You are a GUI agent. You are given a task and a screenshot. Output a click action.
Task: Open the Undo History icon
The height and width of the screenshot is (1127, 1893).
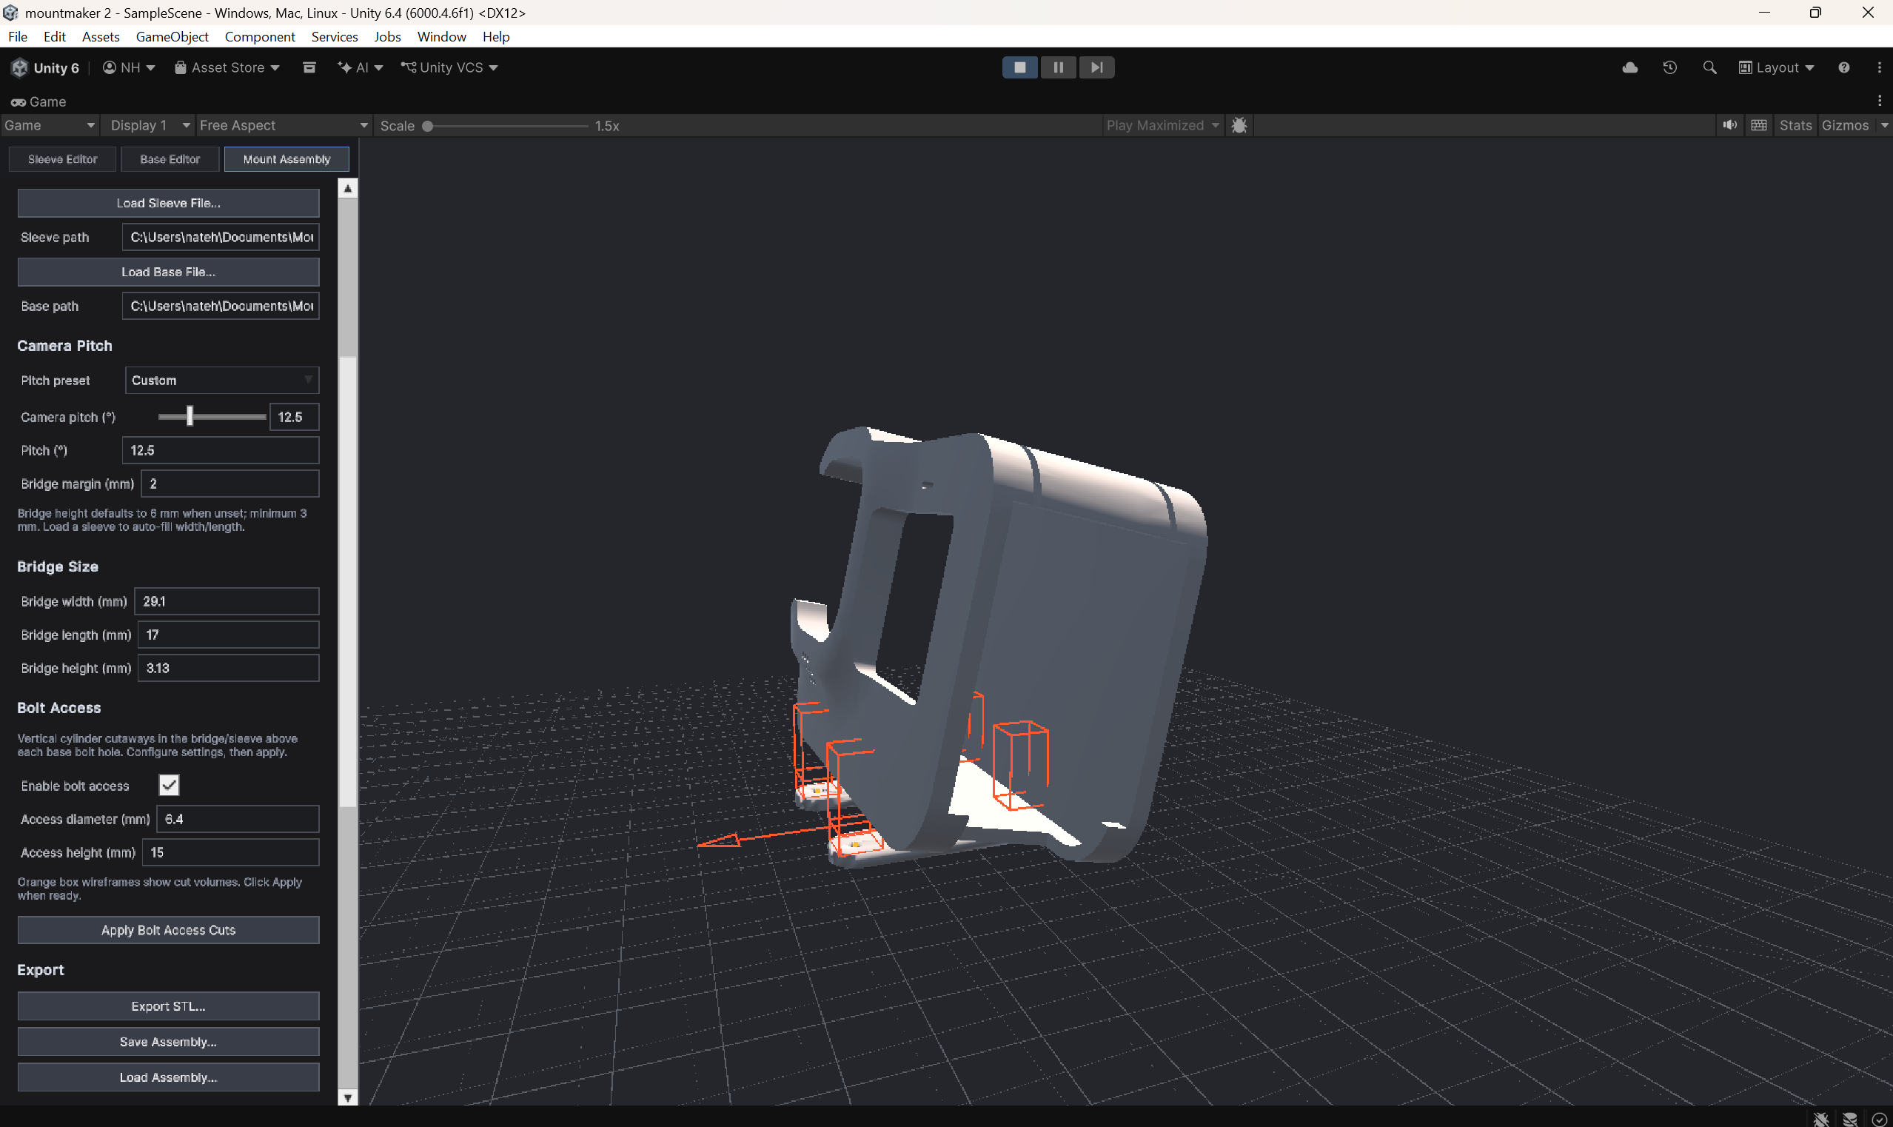point(1669,67)
